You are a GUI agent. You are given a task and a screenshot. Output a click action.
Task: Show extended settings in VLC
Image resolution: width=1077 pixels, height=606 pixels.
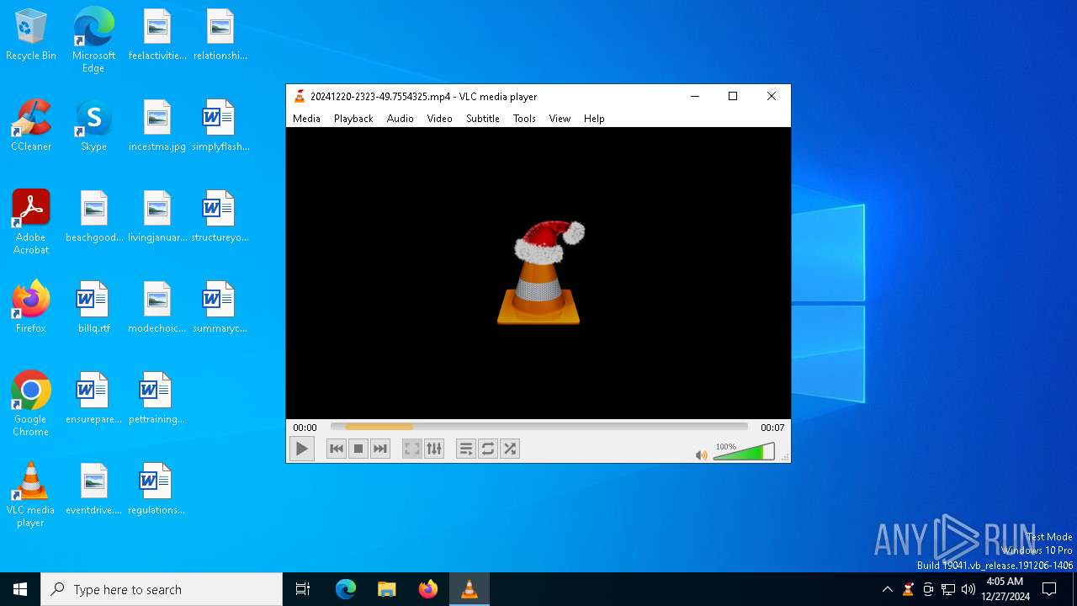434,449
